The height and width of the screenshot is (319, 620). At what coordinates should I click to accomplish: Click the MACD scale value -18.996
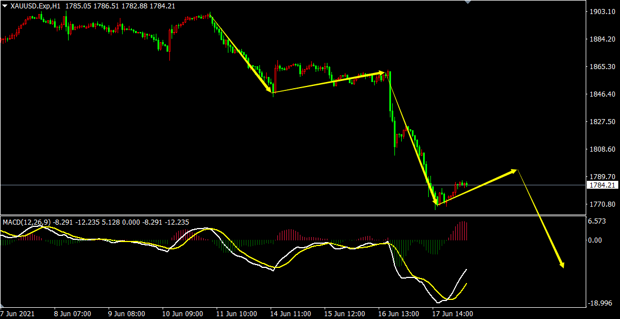pyautogui.click(x=599, y=303)
